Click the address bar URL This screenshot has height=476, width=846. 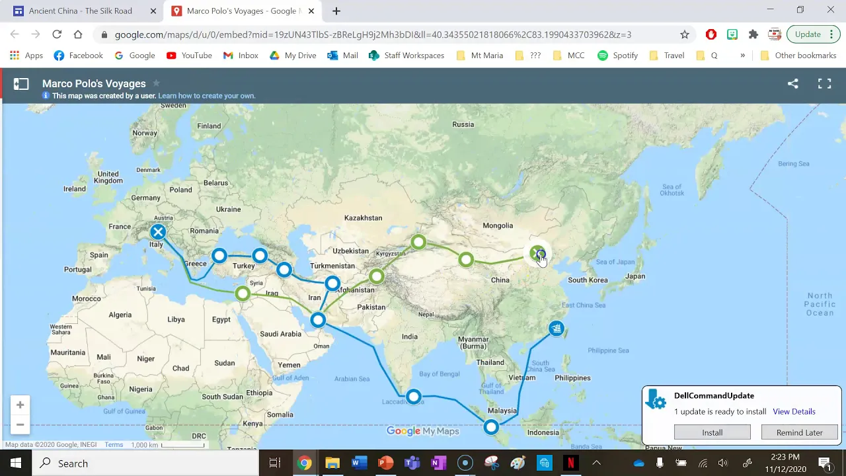coord(373,34)
